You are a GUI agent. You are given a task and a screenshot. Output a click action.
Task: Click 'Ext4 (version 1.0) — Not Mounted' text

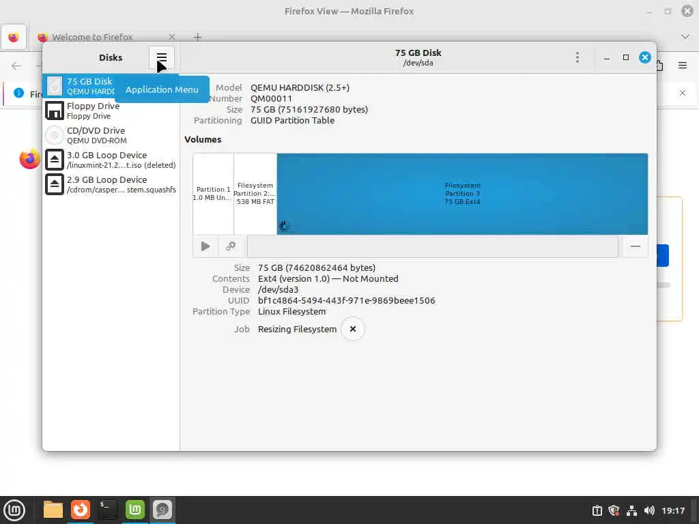328,278
